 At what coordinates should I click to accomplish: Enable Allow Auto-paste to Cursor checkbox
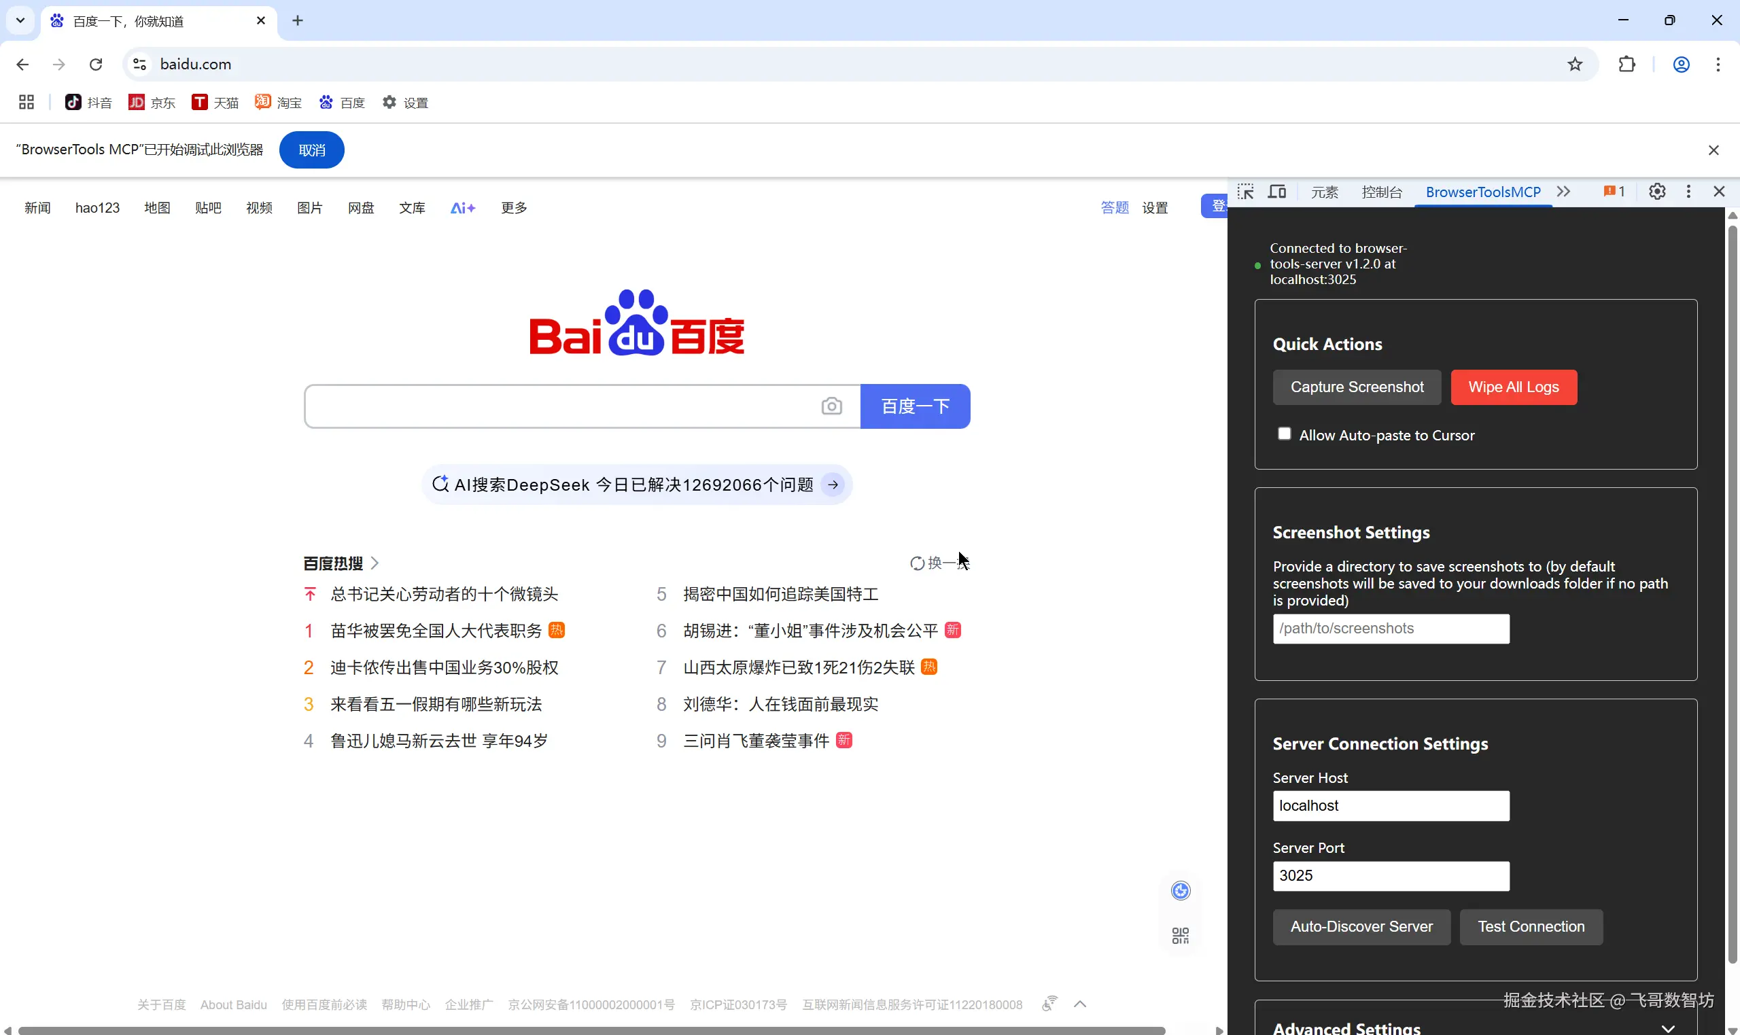pyautogui.click(x=1284, y=434)
